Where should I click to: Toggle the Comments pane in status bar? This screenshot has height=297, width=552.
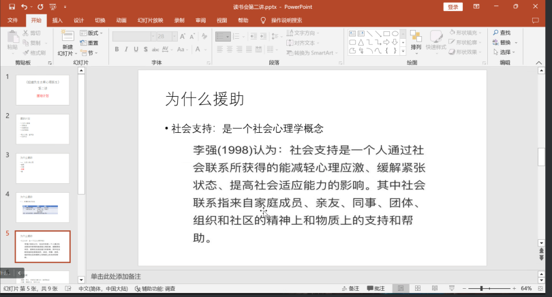(x=375, y=288)
